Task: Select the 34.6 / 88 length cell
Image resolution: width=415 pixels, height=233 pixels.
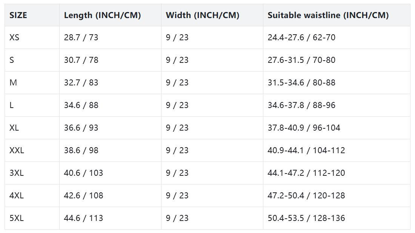Action: [81, 105]
